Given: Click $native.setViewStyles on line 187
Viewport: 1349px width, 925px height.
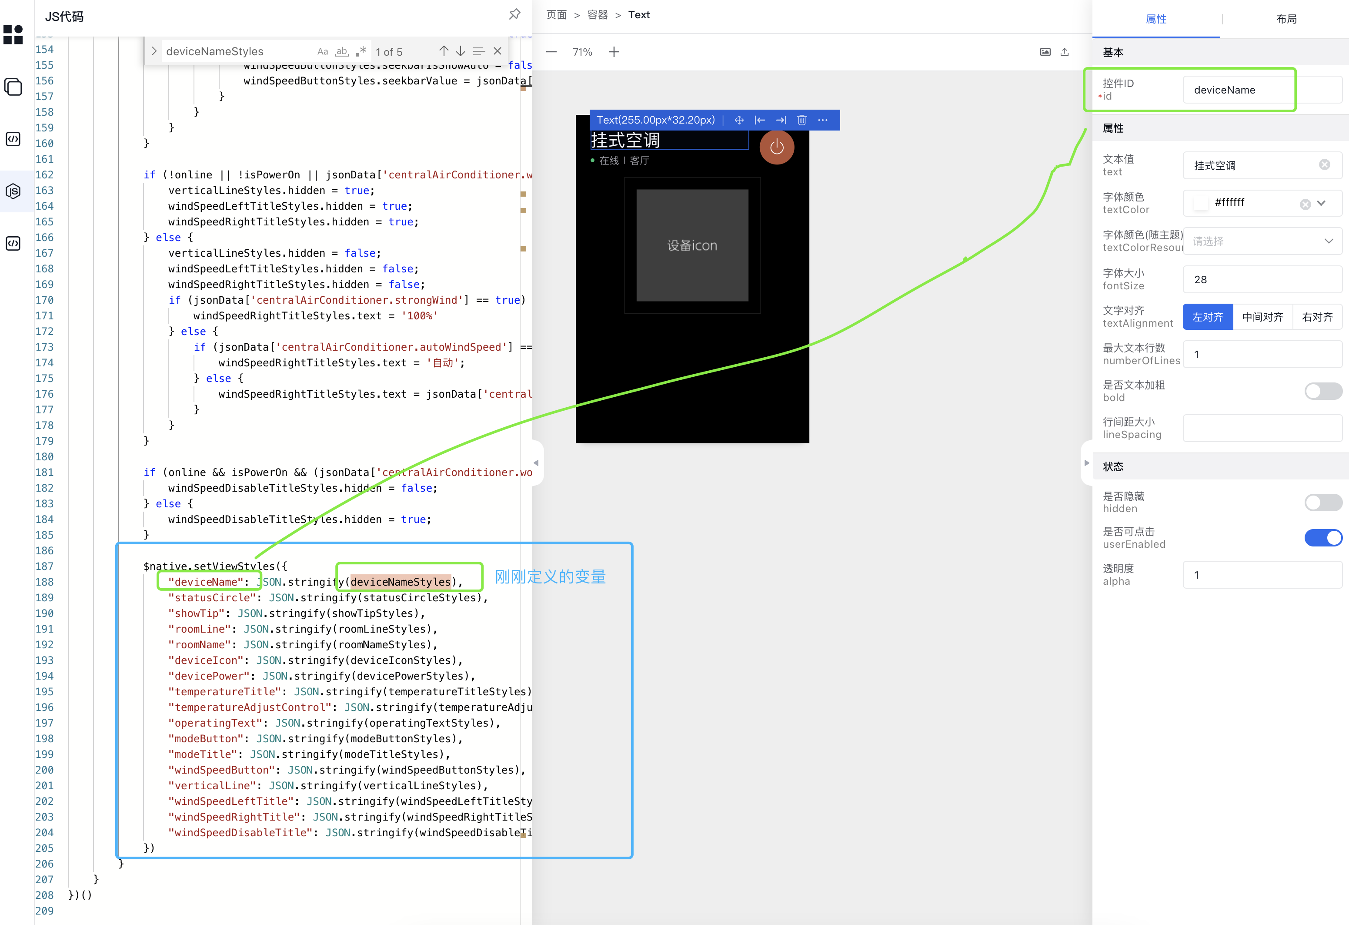Looking at the screenshot, I should tap(209, 566).
